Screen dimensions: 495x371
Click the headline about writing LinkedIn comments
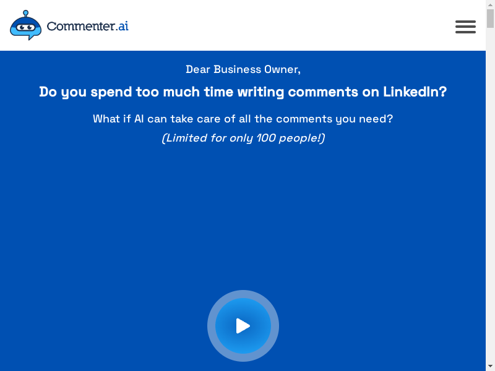pyautogui.click(x=243, y=92)
